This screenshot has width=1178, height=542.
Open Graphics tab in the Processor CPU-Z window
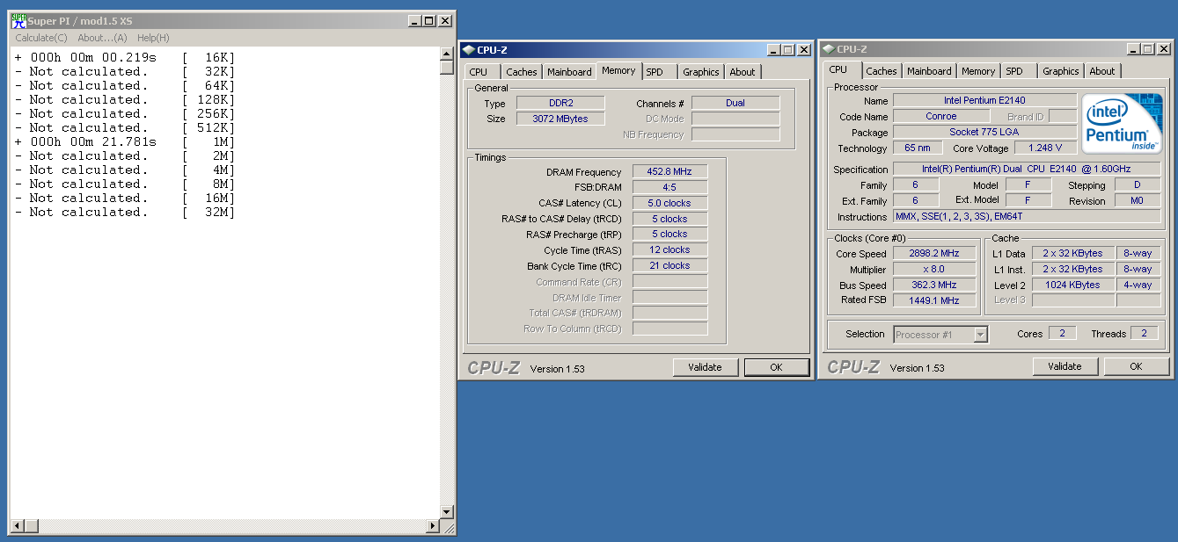[x=1061, y=71]
